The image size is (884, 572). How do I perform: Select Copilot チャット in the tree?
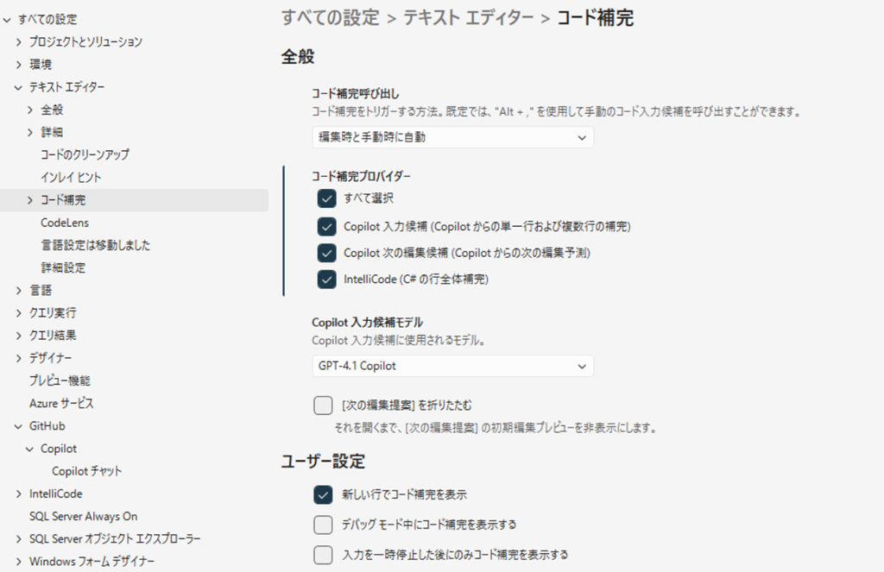pos(86,471)
